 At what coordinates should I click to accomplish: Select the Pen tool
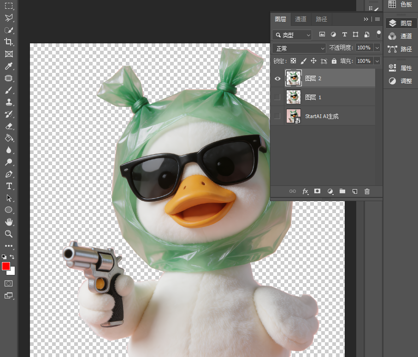pos(9,174)
